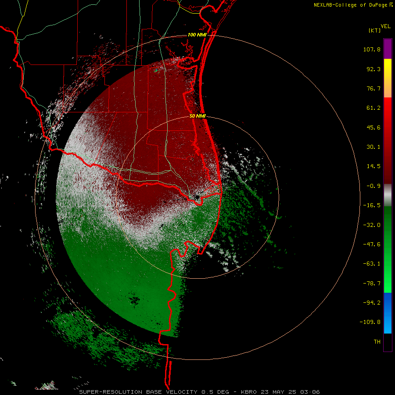Select the -63.1 legend value
Viewport: 395px width, 395px height.
coord(372,264)
